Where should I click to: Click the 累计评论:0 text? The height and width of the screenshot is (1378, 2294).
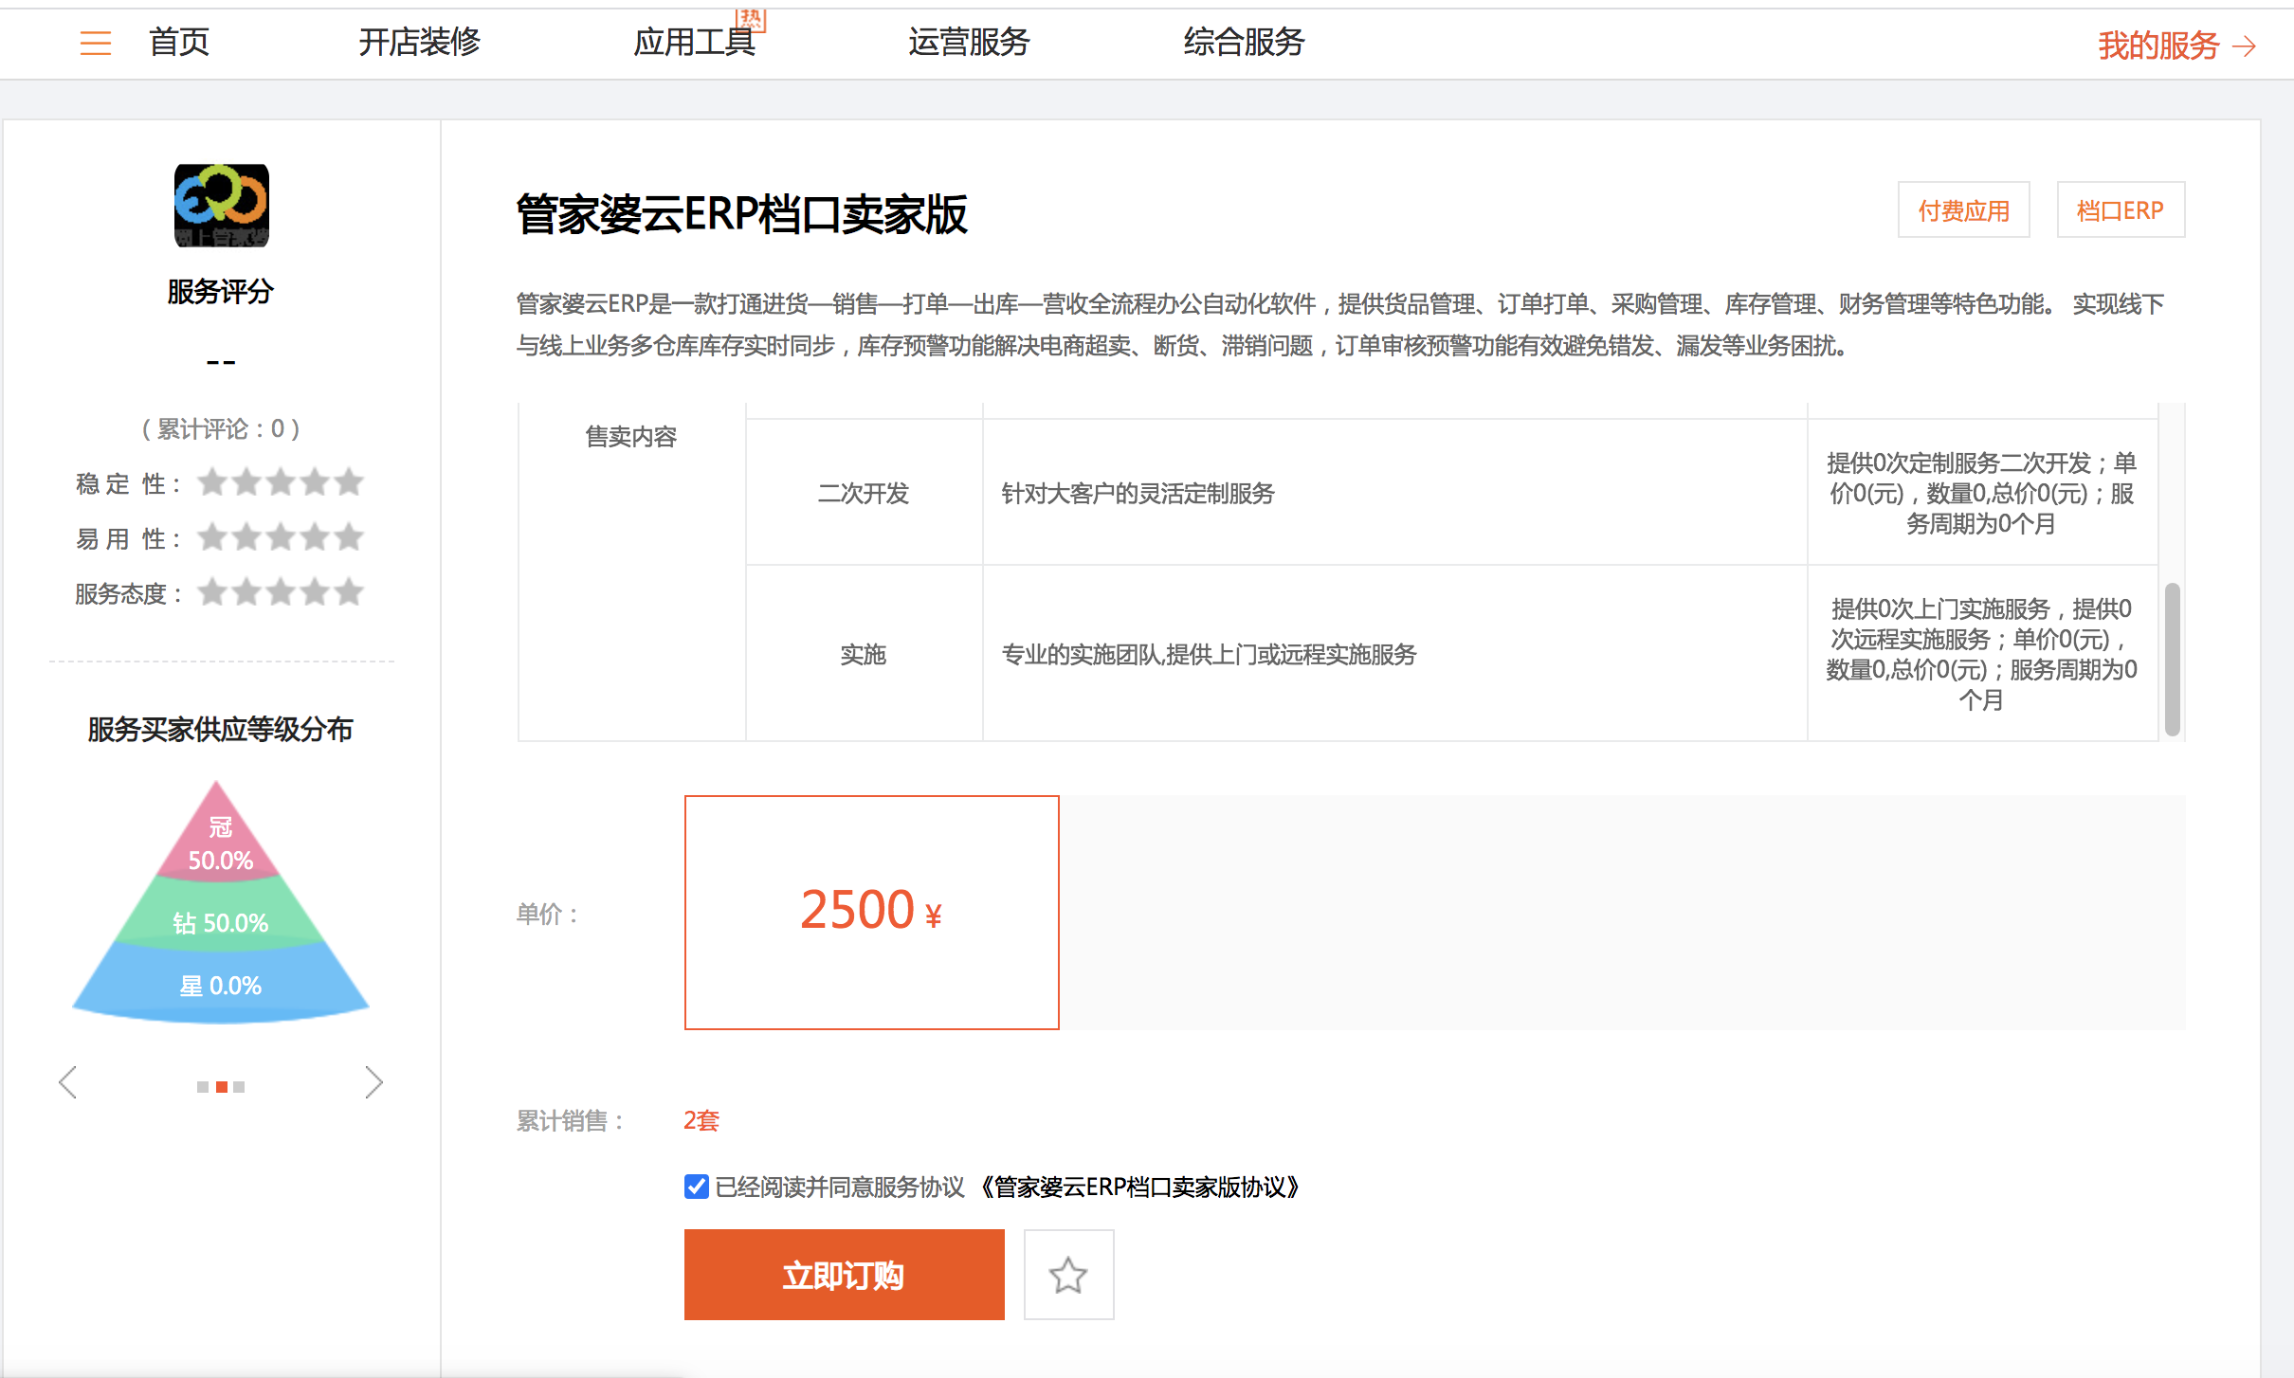(x=221, y=428)
